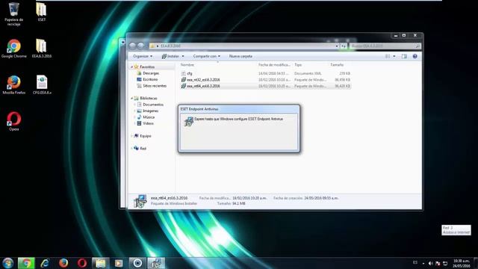Open the Explorer help icon
The width and height of the screenshot is (478, 269).
pos(415,56)
